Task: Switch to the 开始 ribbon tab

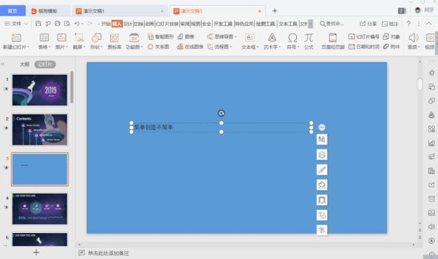Action: (x=106, y=24)
